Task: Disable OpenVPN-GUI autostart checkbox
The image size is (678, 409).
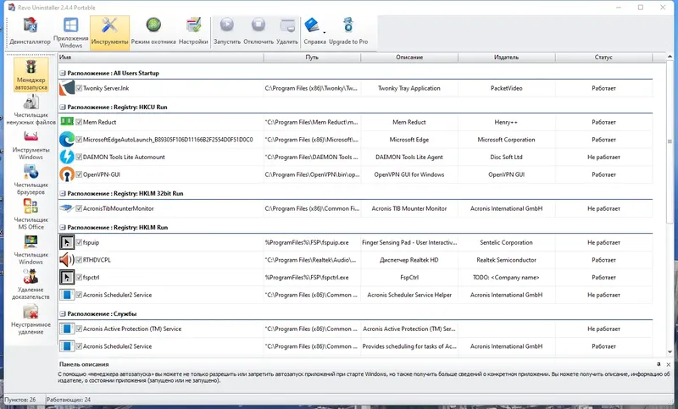Action: click(79, 174)
